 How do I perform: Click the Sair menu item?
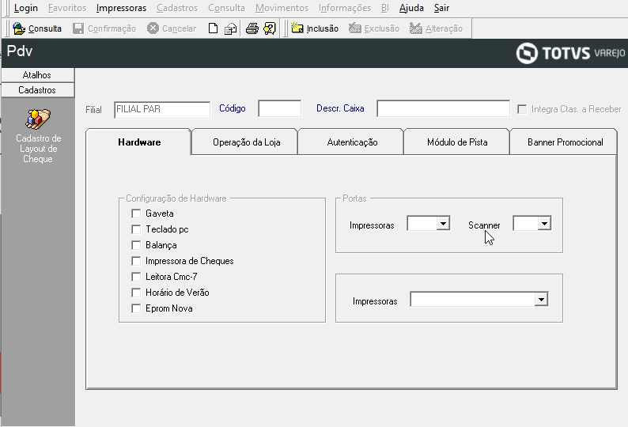pyautogui.click(x=441, y=8)
